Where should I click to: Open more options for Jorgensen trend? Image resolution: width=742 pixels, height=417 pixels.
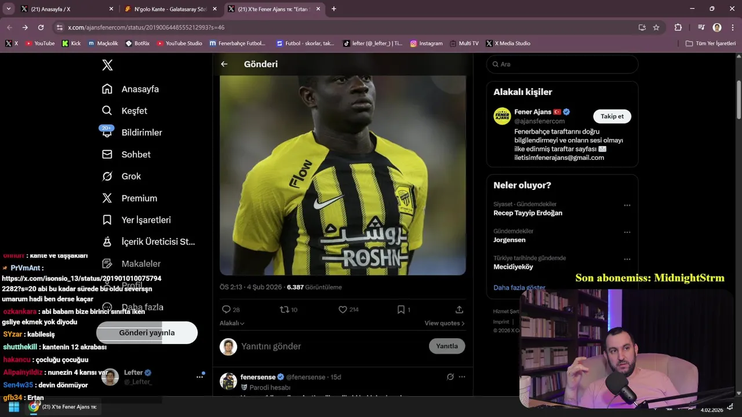point(627,232)
